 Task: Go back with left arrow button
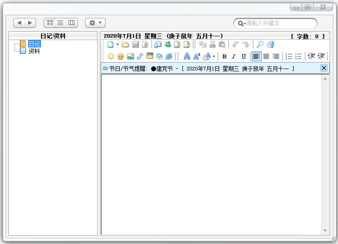coord(19,23)
